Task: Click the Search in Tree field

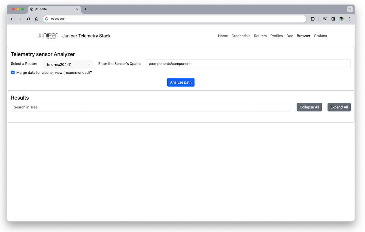Action: (x=151, y=107)
